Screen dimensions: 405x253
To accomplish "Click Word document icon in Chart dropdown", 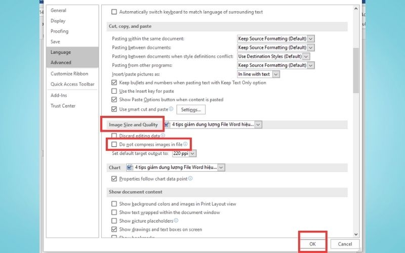I will (x=130, y=167).
